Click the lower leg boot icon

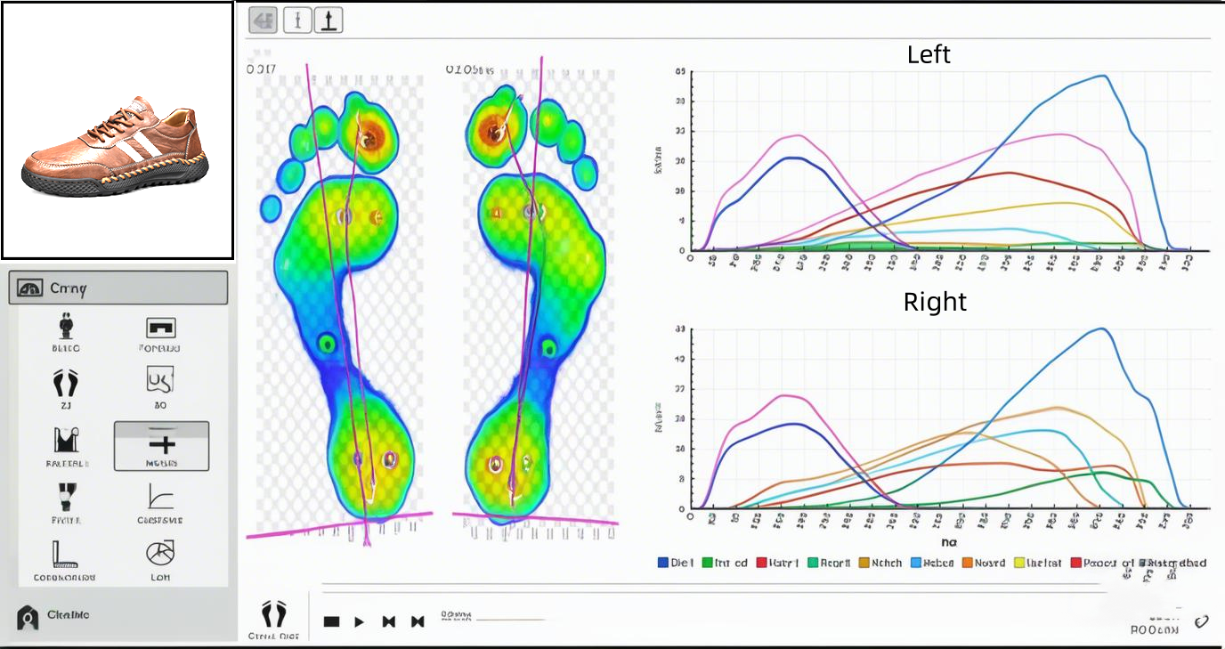pyautogui.click(x=66, y=497)
